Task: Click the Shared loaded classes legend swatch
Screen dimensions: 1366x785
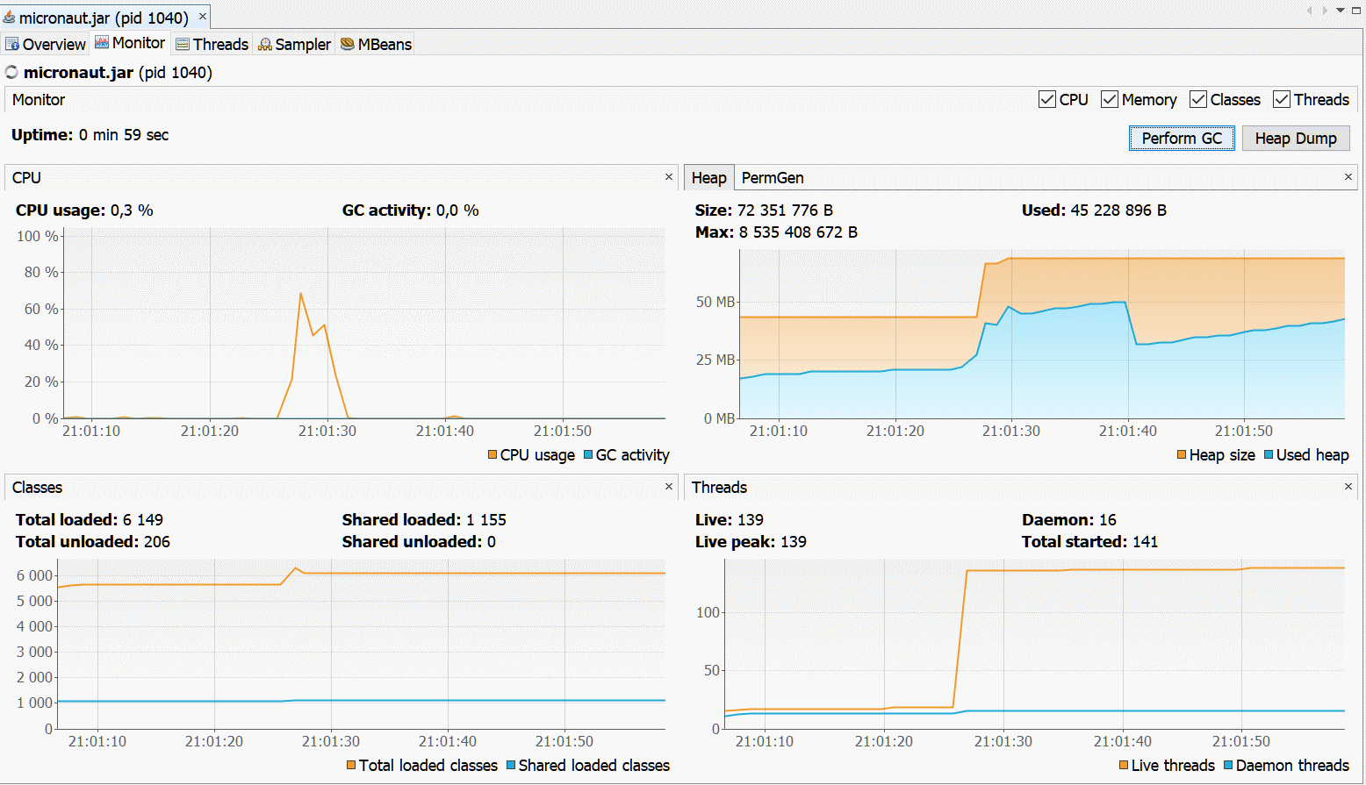Action: (511, 765)
